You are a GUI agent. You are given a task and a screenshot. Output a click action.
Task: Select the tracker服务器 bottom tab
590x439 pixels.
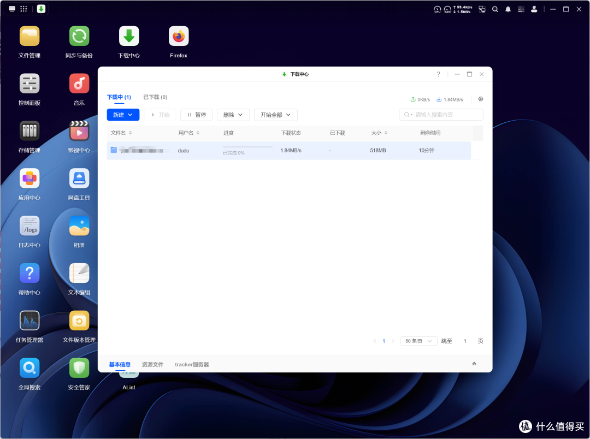pyautogui.click(x=192, y=364)
